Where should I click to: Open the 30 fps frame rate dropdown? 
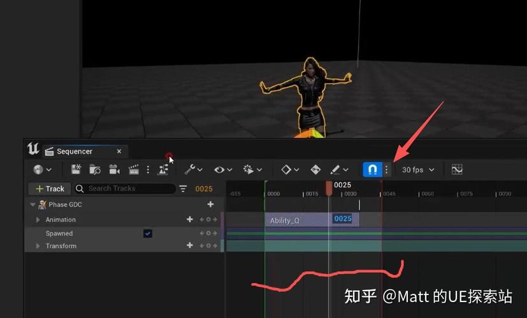point(418,170)
